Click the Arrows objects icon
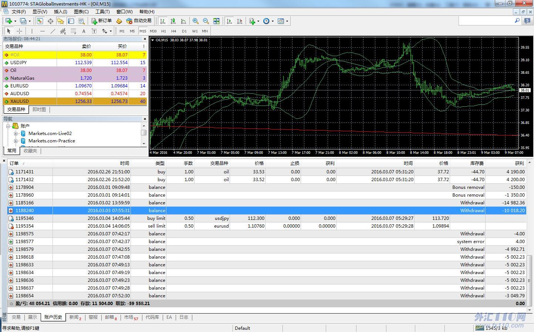This screenshot has width=534, height=332. click(x=105, y=31)
